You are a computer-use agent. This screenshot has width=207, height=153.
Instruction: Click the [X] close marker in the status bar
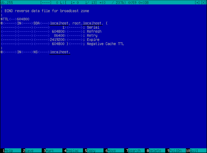click(x=203, y=3)
